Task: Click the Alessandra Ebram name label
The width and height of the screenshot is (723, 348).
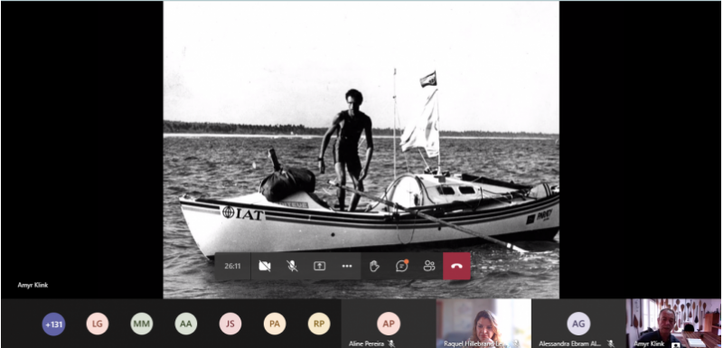Action: point(571,343)
